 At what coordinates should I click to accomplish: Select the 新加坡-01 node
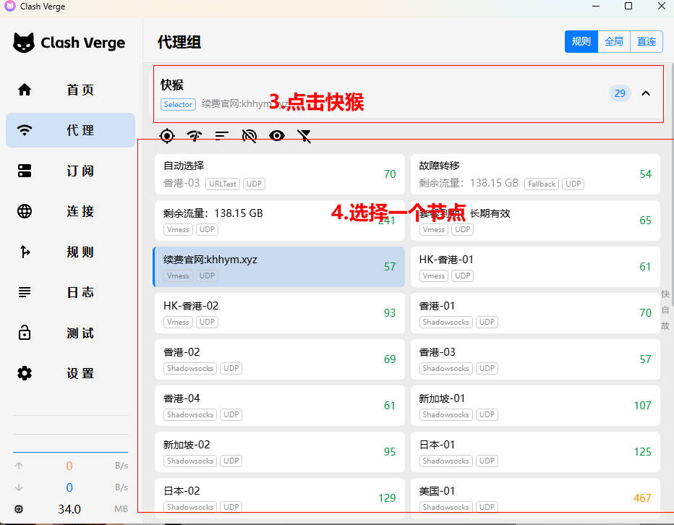tap(535, 406)
